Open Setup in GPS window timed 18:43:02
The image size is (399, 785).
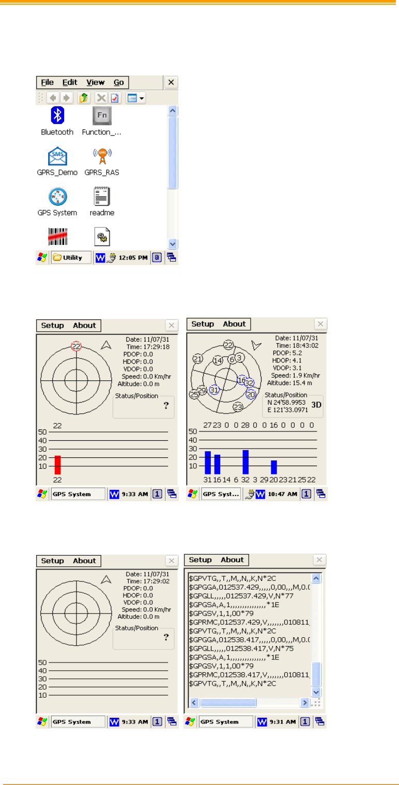pos(202,324)
